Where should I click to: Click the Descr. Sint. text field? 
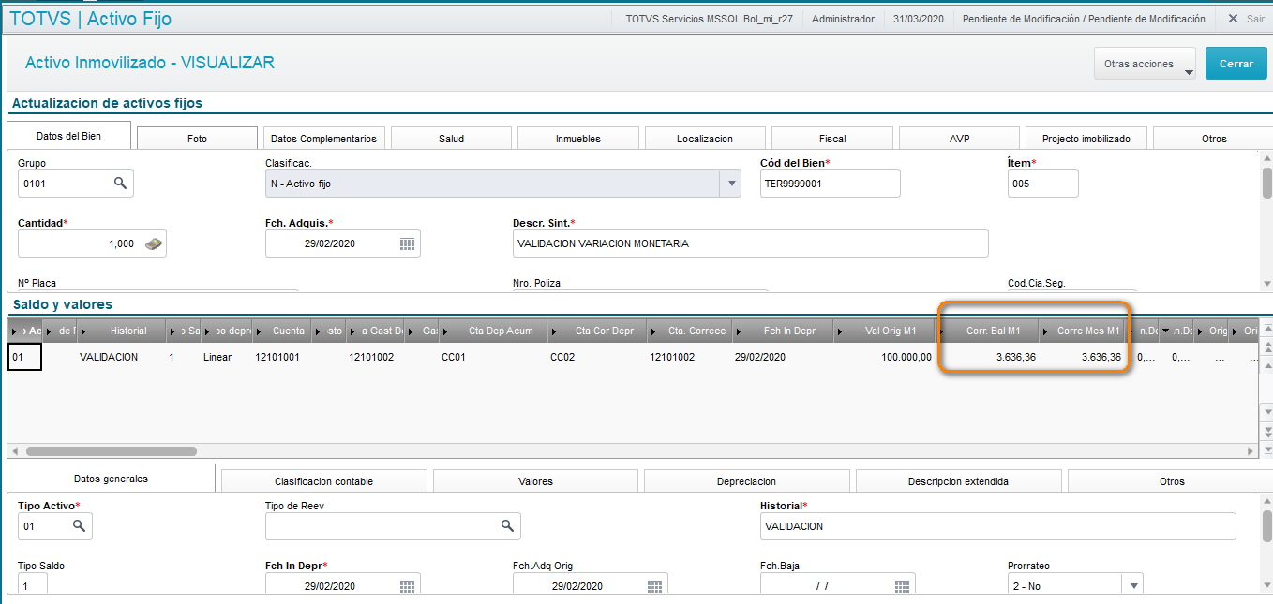tap(751, 243)
